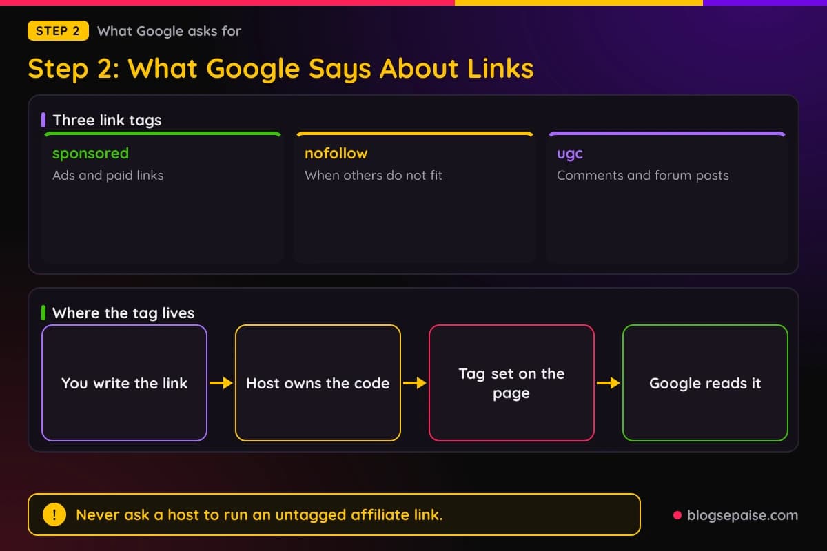
Task: Click the 'When others do not fit' description
Action: click(374, 175)
